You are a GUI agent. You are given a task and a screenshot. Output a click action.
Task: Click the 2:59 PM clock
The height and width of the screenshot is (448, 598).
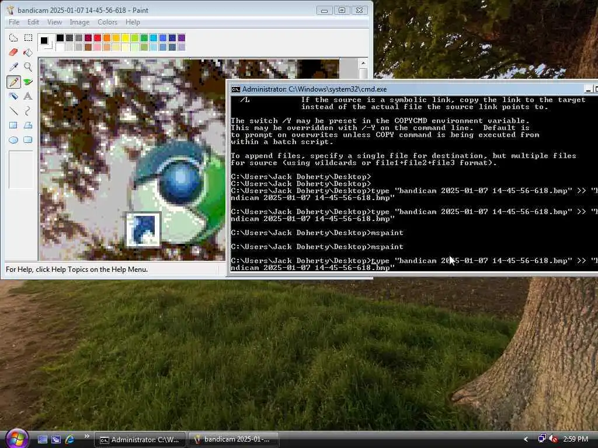(576, 439)
